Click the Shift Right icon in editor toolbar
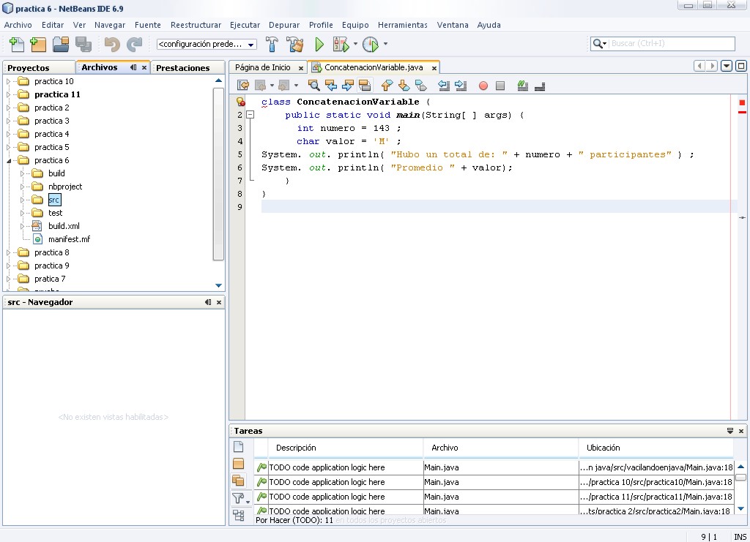The image size is (750, 542). (x=462, y=86)
